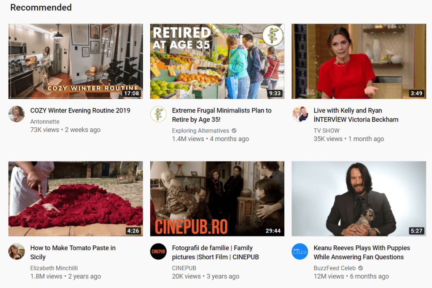
Task: Click the Recommended heading
Action: click(x=40, y=8)
